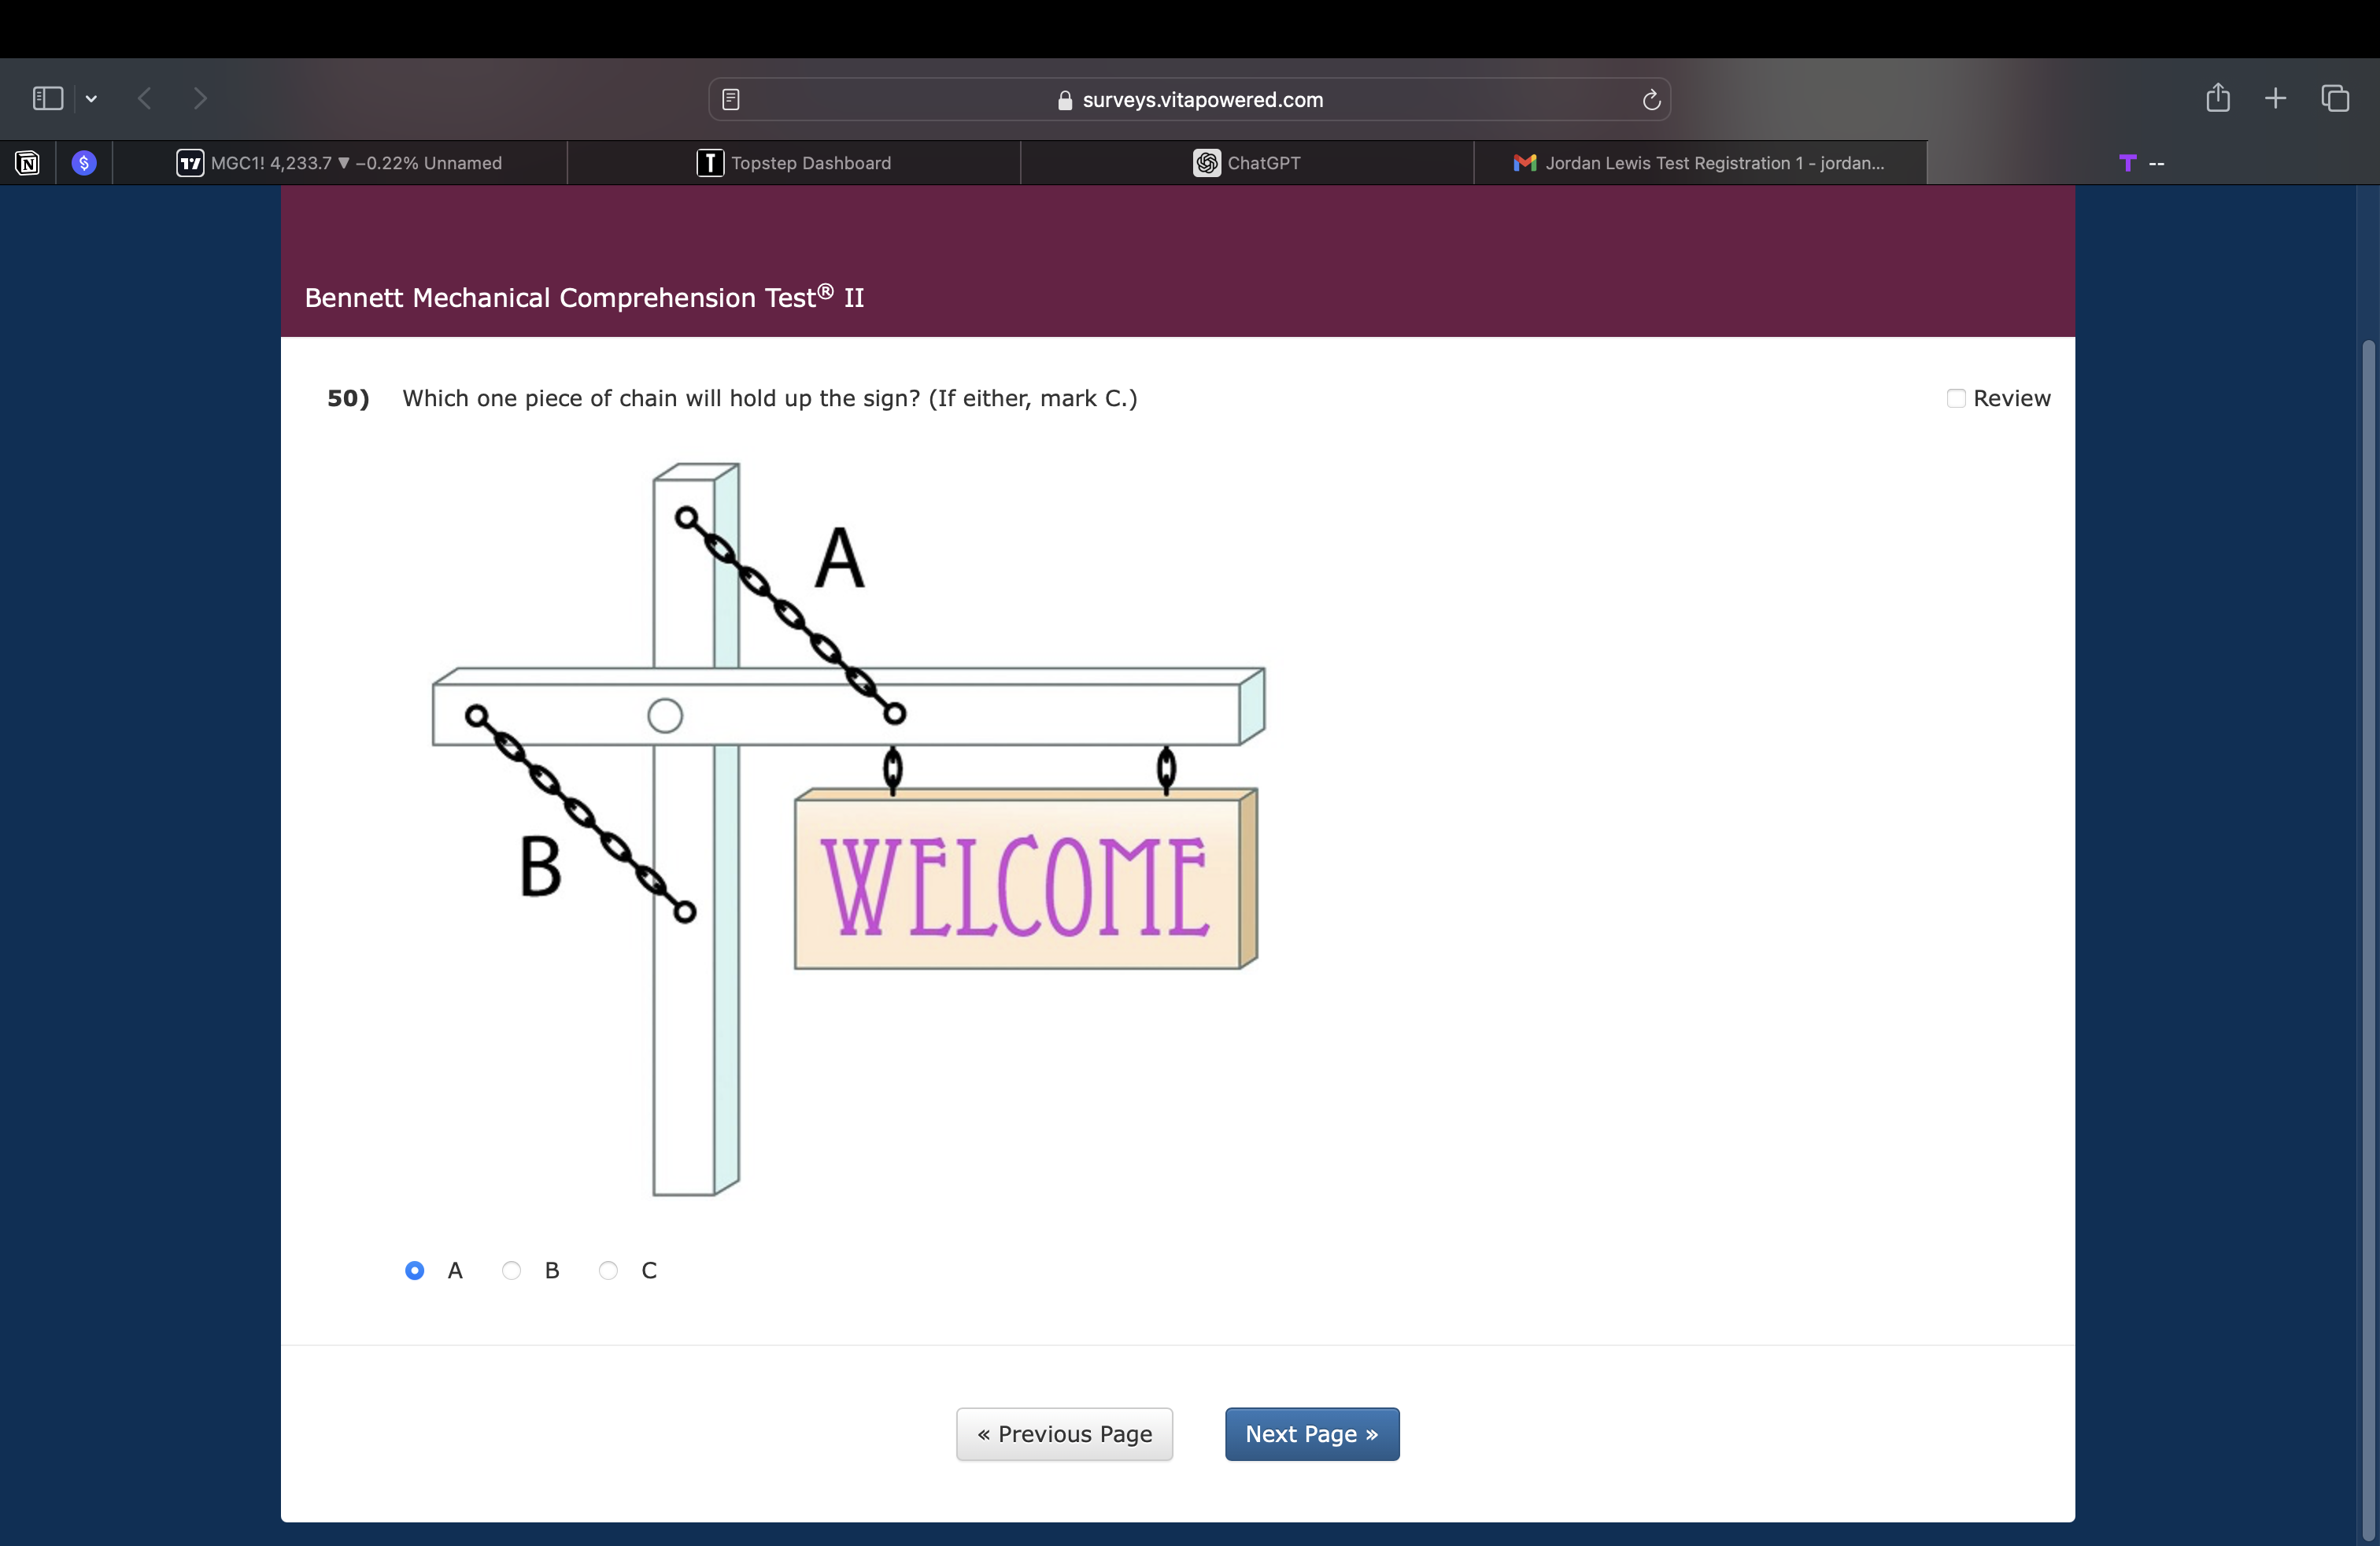Open the pinned purple dollar tab
This screenshot has height=1546, width=2380.
84,163
